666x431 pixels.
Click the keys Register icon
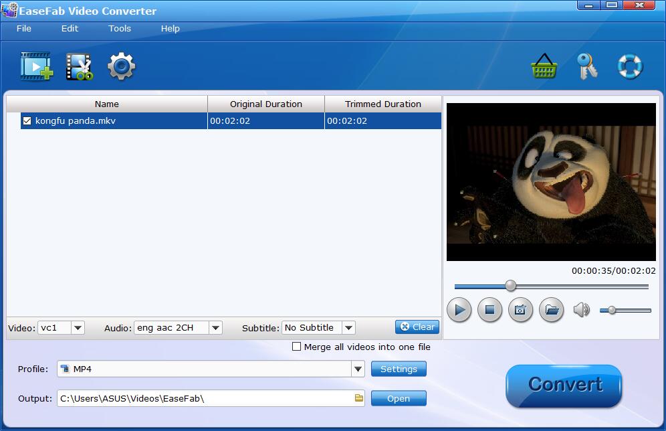coord(587,66)
